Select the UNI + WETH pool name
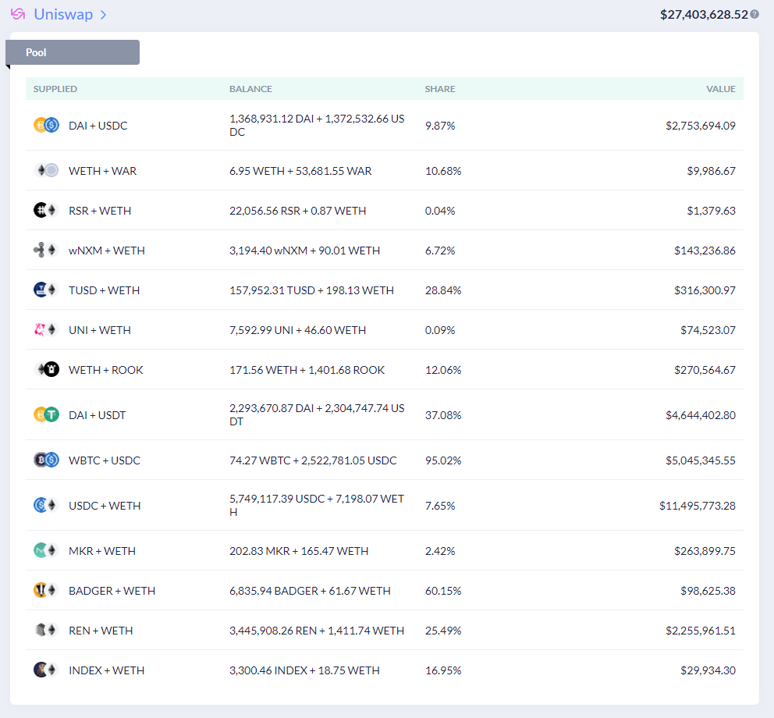Viewport: 774px width, 718px height. pos(100,330)
